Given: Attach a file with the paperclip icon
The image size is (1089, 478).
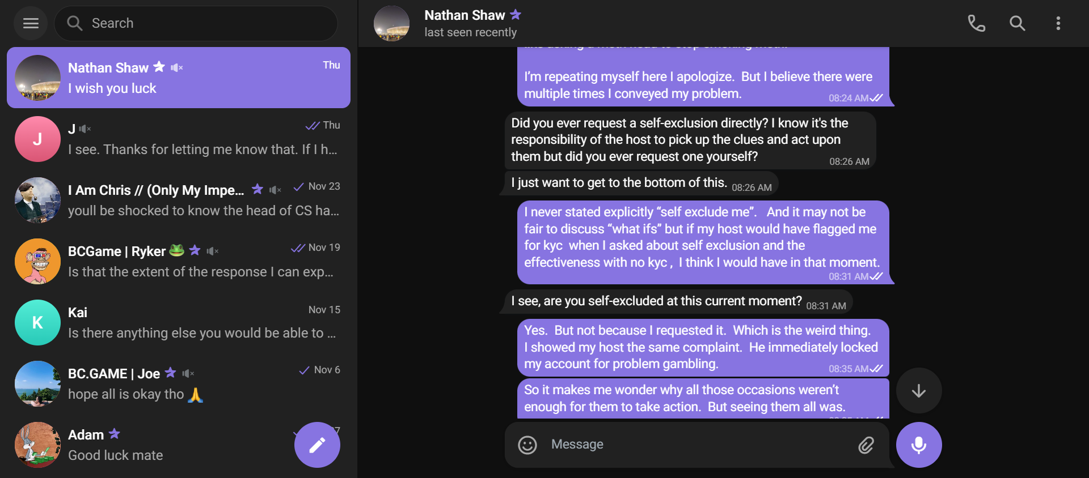Looking at the screenshot, I should (866, 445).
